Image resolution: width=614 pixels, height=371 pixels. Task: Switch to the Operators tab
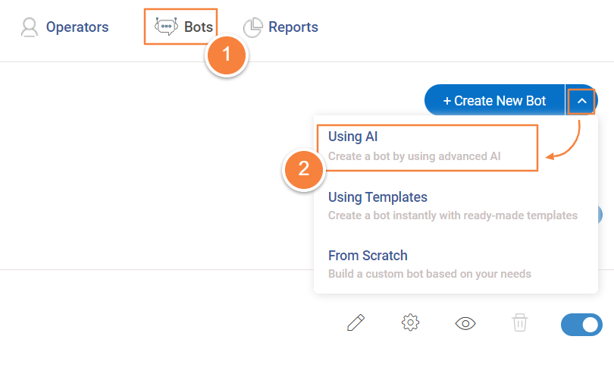[x=77, y=27]
